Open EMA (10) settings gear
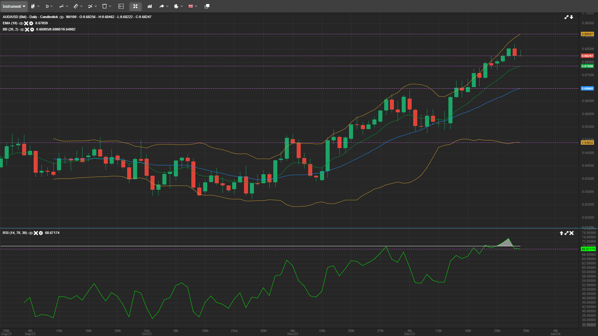Screen dimensions: 598x336 tap(31, 23)
